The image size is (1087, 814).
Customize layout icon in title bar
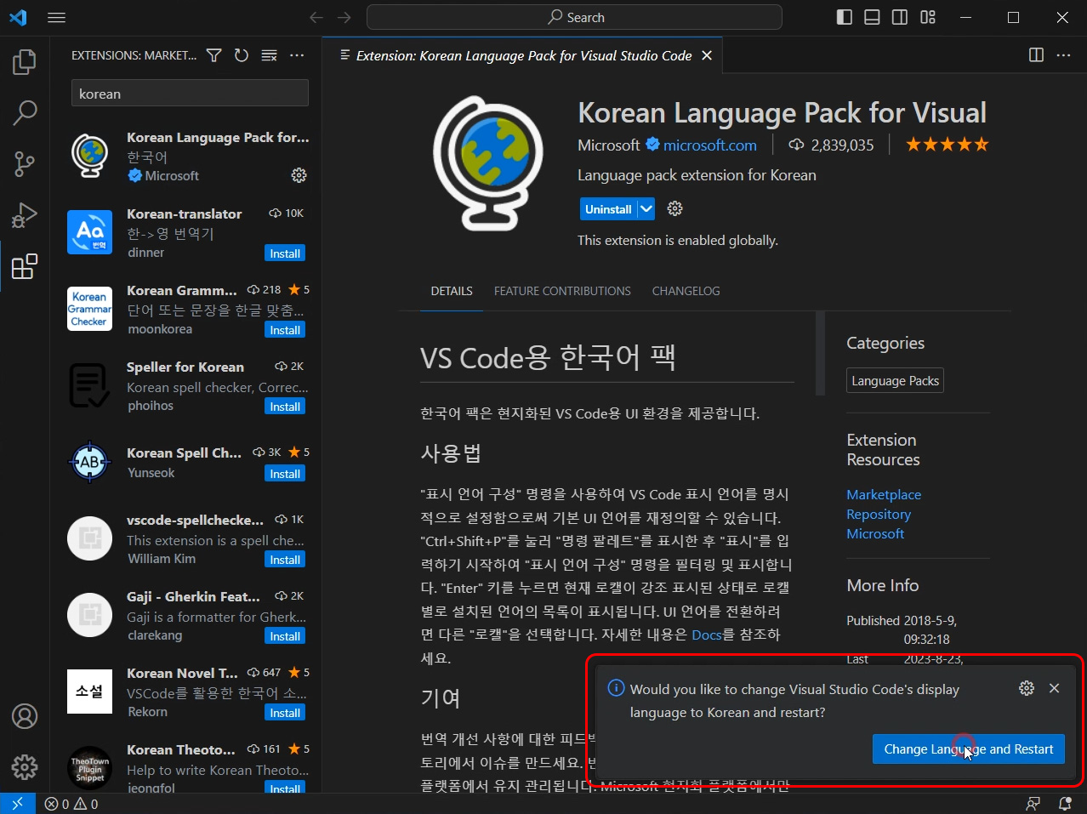pyautogui.click(x=928, y=17)
